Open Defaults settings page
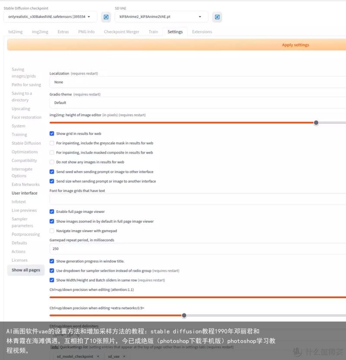346x360 pixels. [19, 243]
